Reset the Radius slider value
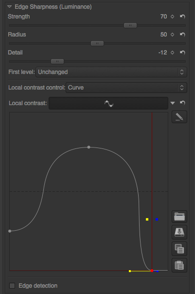195x294 pixels. (182, 35)
